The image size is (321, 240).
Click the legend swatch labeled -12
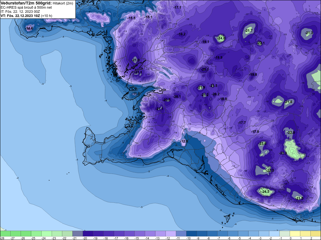[171, 234]
